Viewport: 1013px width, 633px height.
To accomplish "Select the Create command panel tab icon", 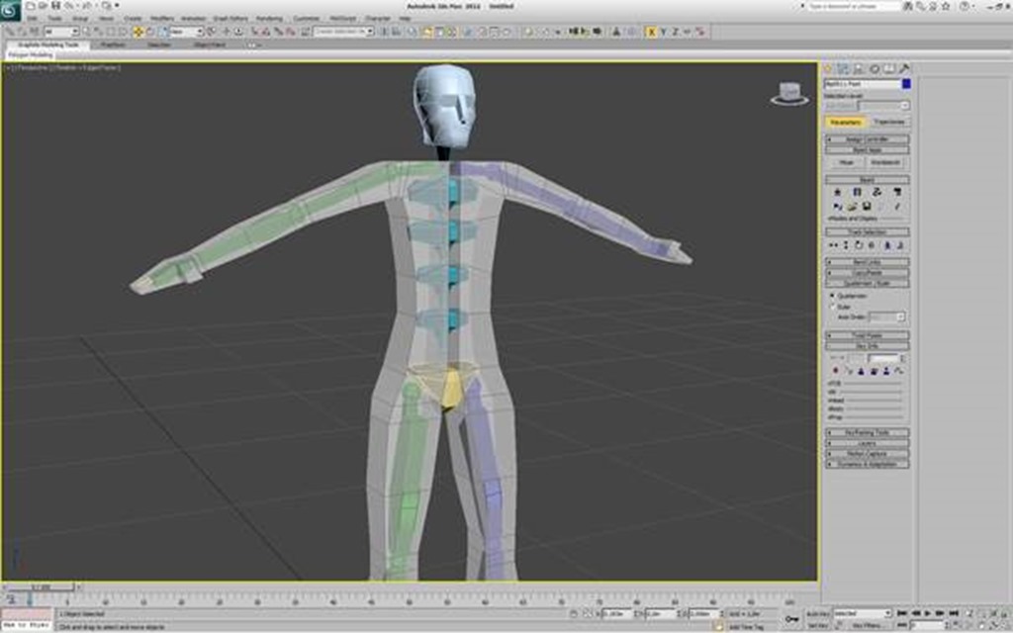I will 828,69.
